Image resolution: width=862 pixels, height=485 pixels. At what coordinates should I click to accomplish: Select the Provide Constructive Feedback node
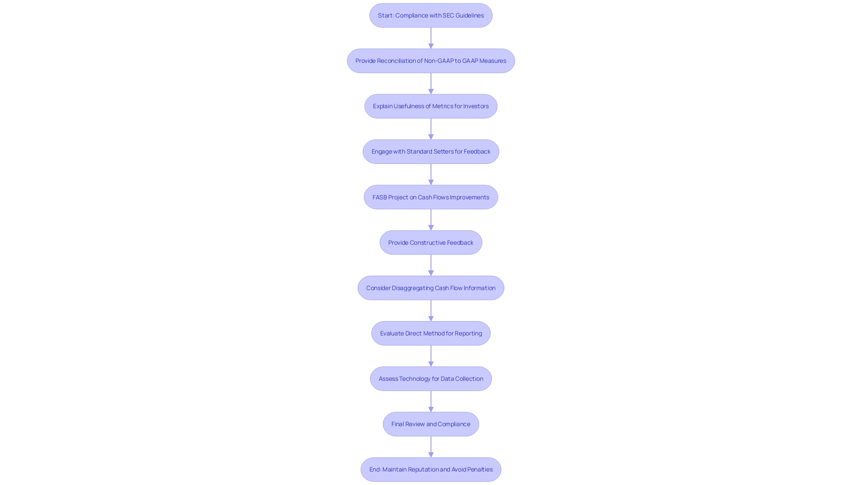(x=431, y=242)
